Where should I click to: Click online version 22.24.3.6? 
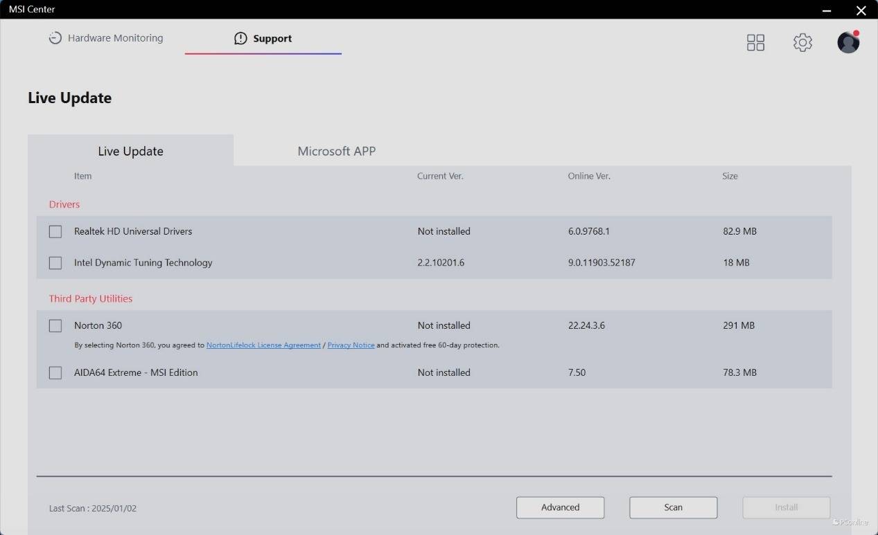click(586, 325)
